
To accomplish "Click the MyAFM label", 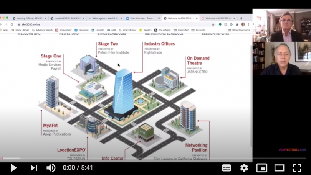I will (50, 126).
